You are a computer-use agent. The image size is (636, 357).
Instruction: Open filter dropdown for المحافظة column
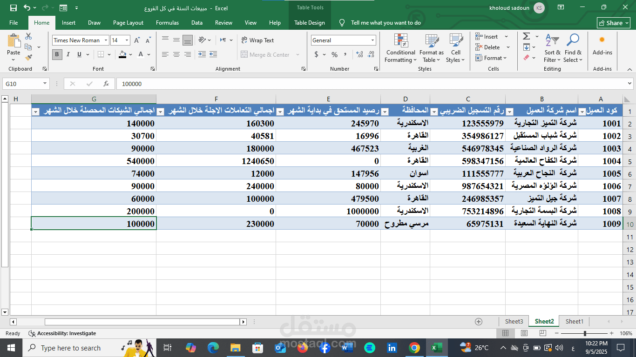[x=385, y=112]
